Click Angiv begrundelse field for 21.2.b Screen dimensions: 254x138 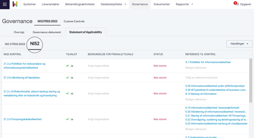click(99, 78)
